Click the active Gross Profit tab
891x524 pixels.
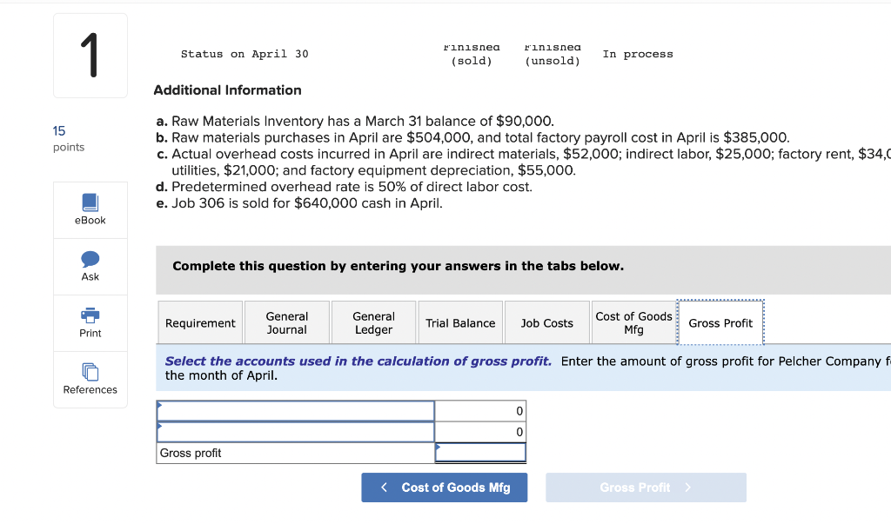[x=720, y=322]
